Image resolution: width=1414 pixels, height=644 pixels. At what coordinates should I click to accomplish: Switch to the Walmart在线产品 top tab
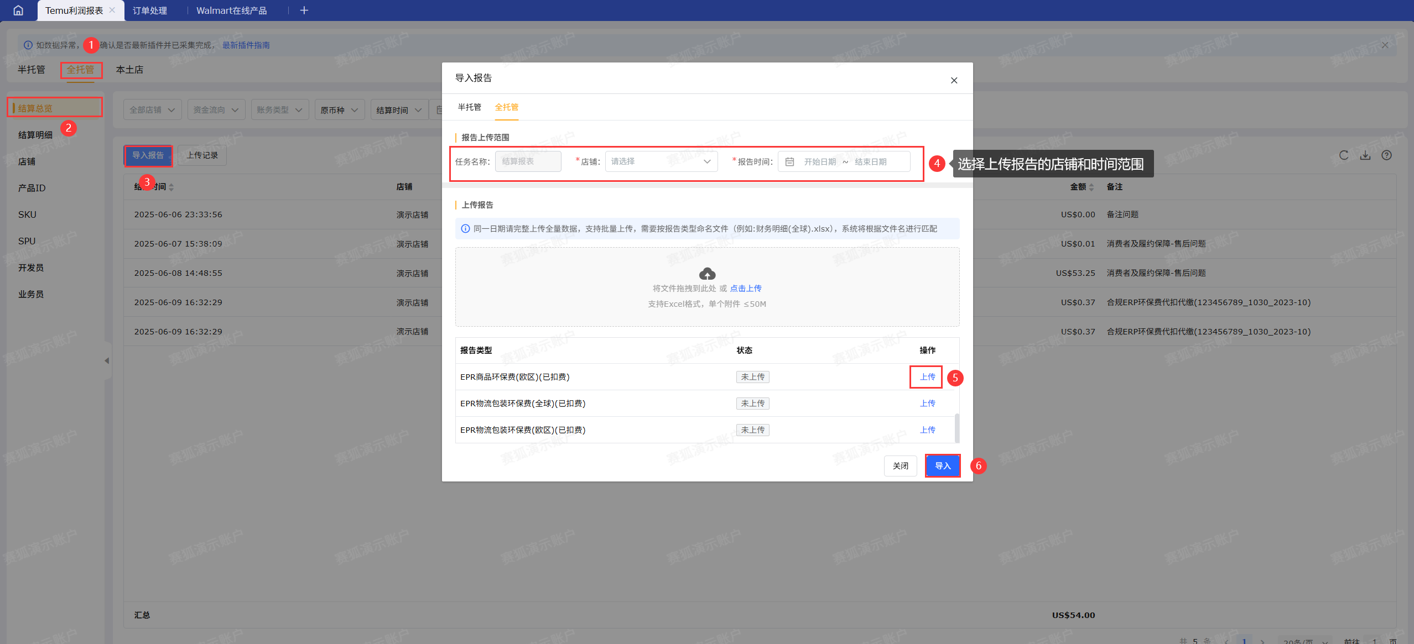click(231, 11)
